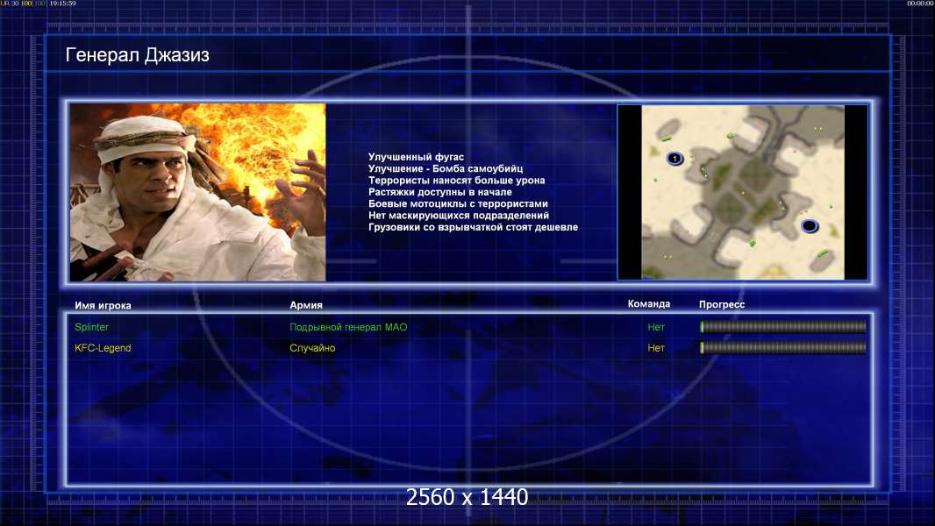Click army value 'Случайно'
The height and width of the screenshot is (526, 935).
click(312, 348)
